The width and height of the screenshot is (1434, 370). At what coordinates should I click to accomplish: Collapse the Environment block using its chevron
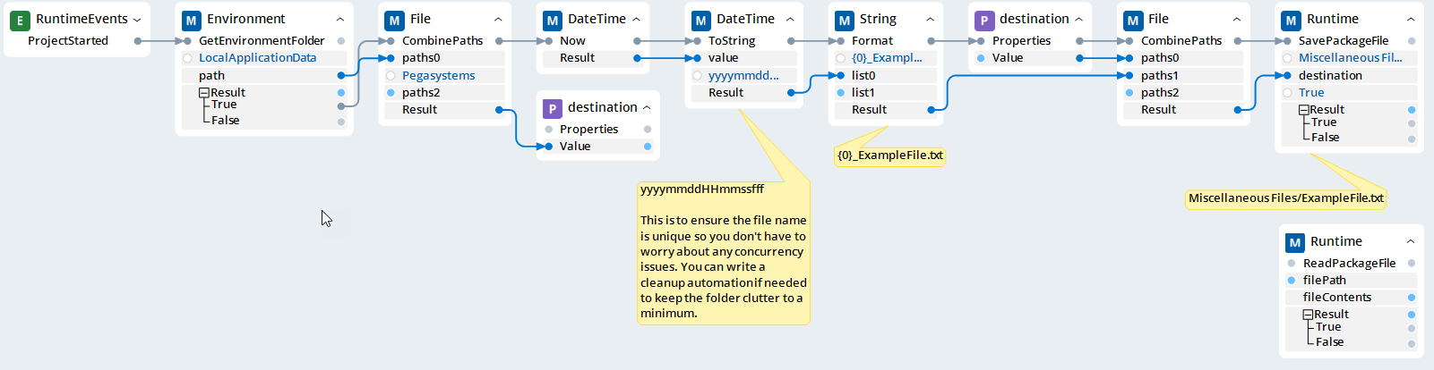click(x=340, y=20)
